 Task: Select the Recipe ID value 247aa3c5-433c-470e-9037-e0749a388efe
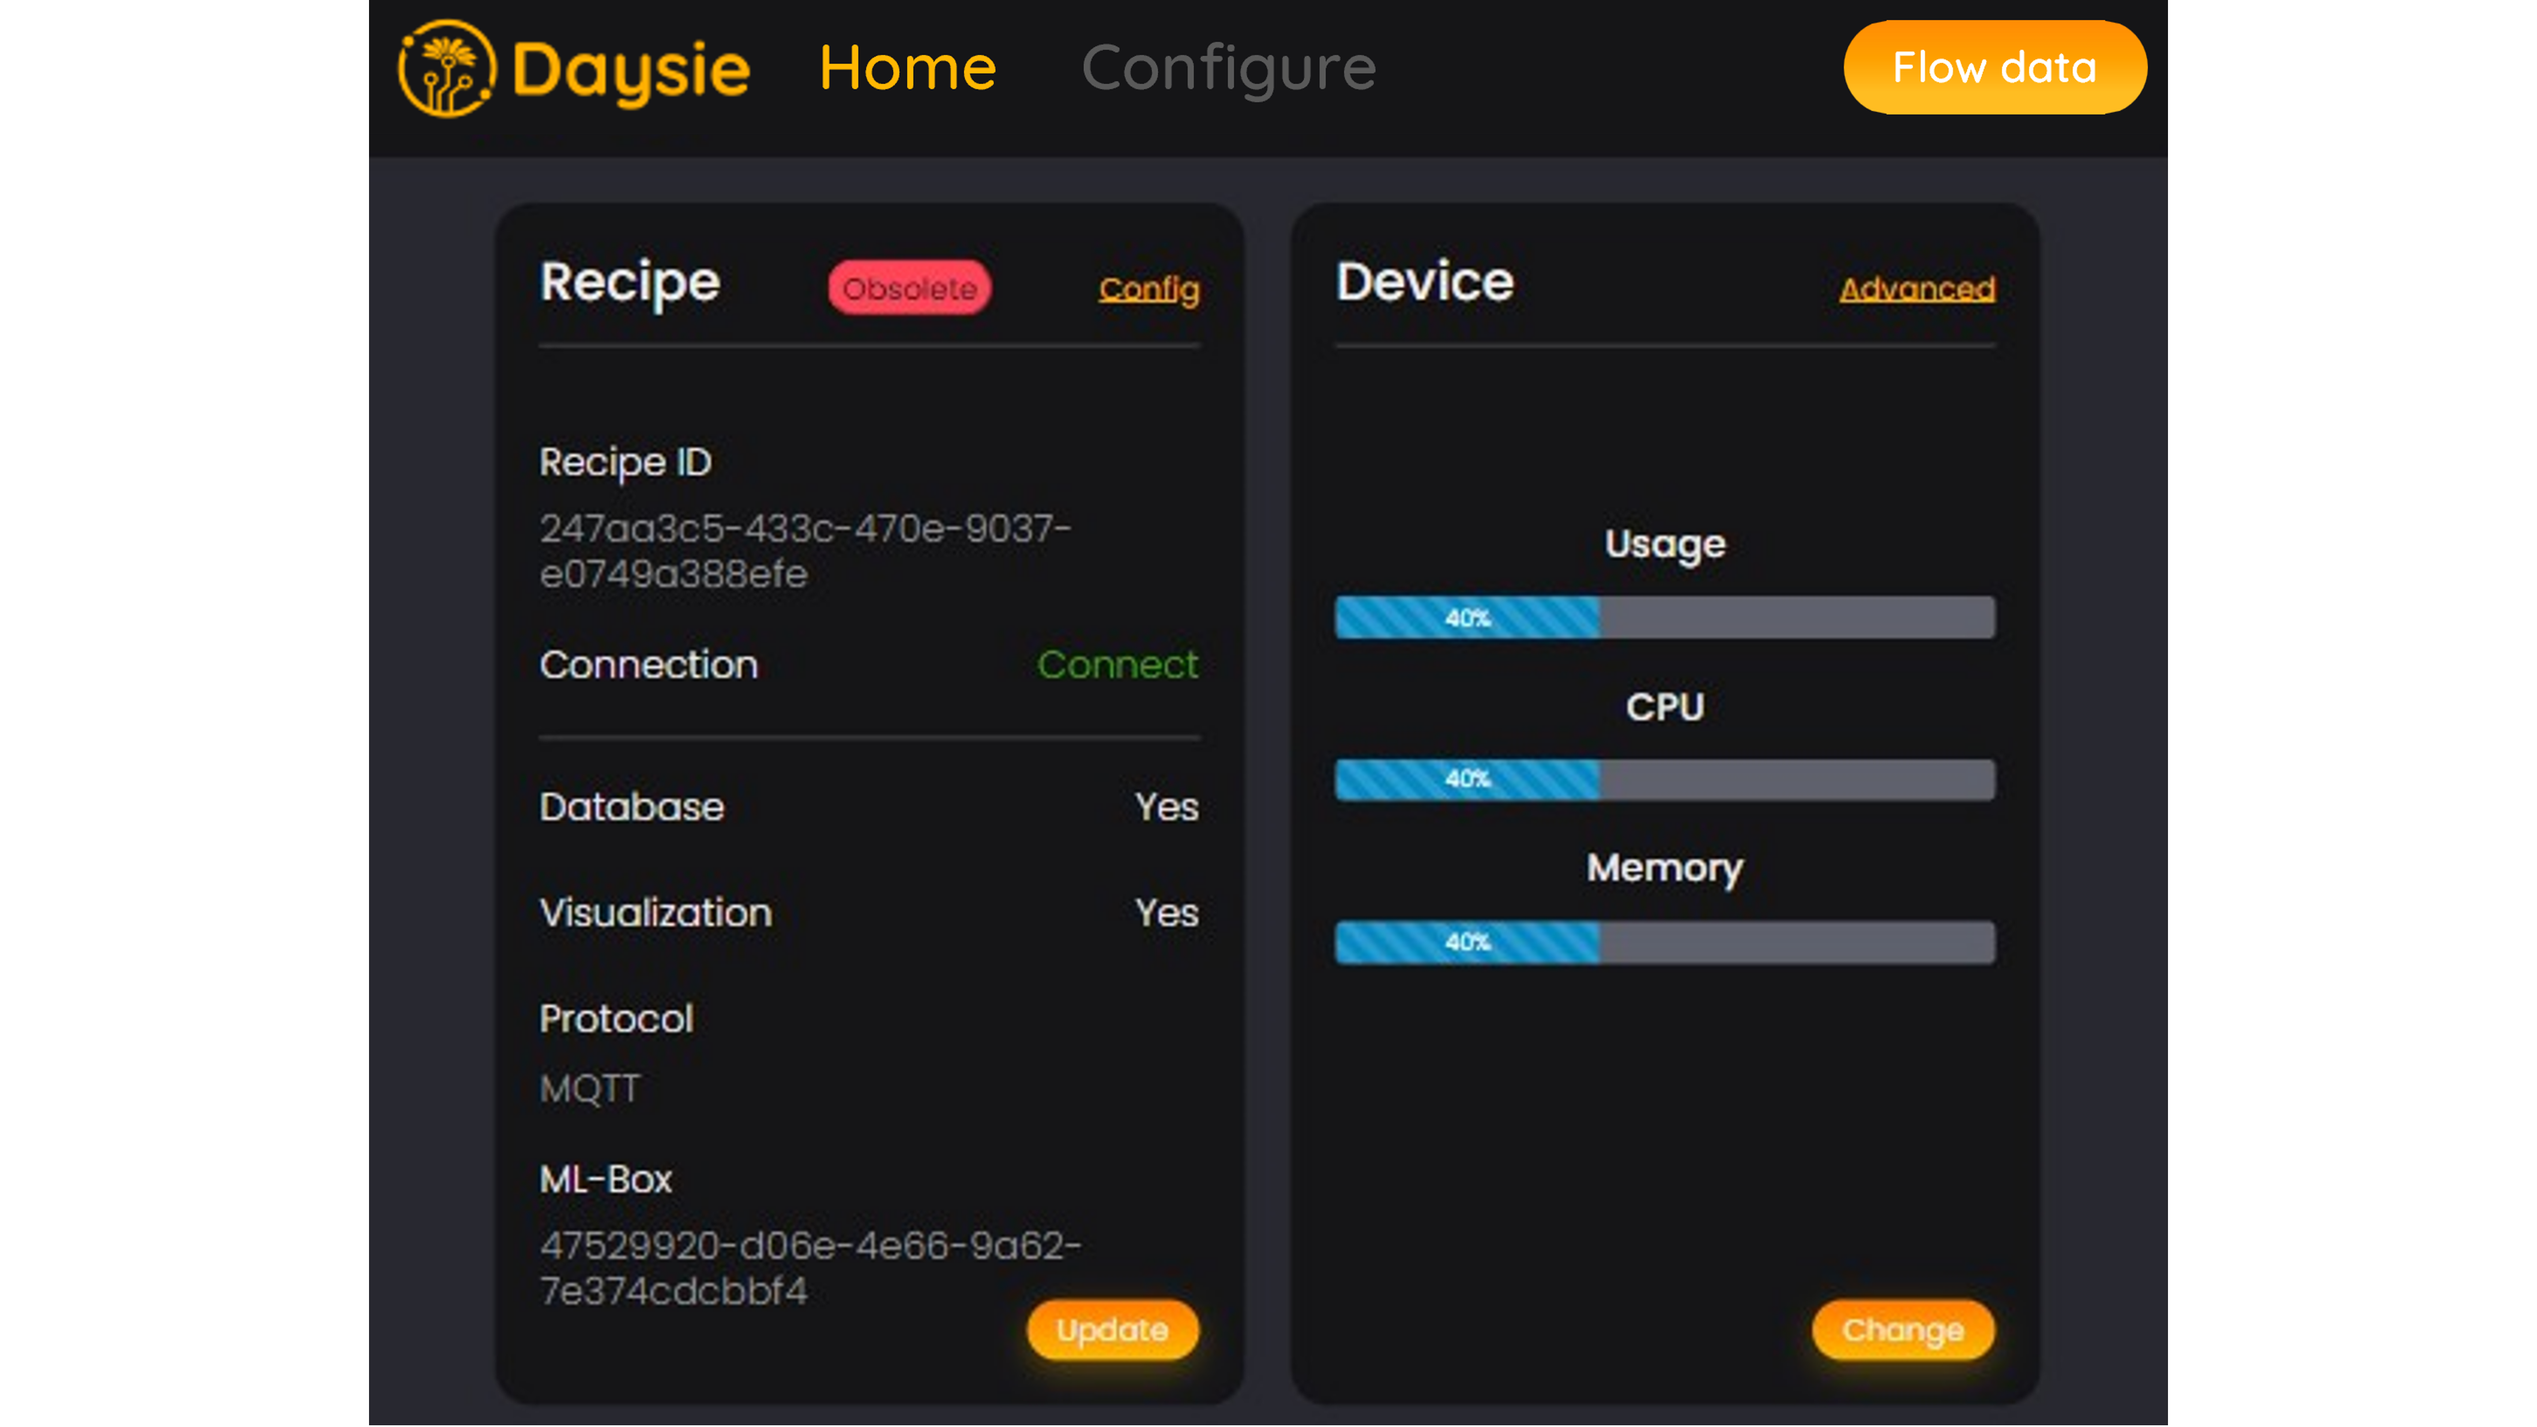(x=804, y=552)
